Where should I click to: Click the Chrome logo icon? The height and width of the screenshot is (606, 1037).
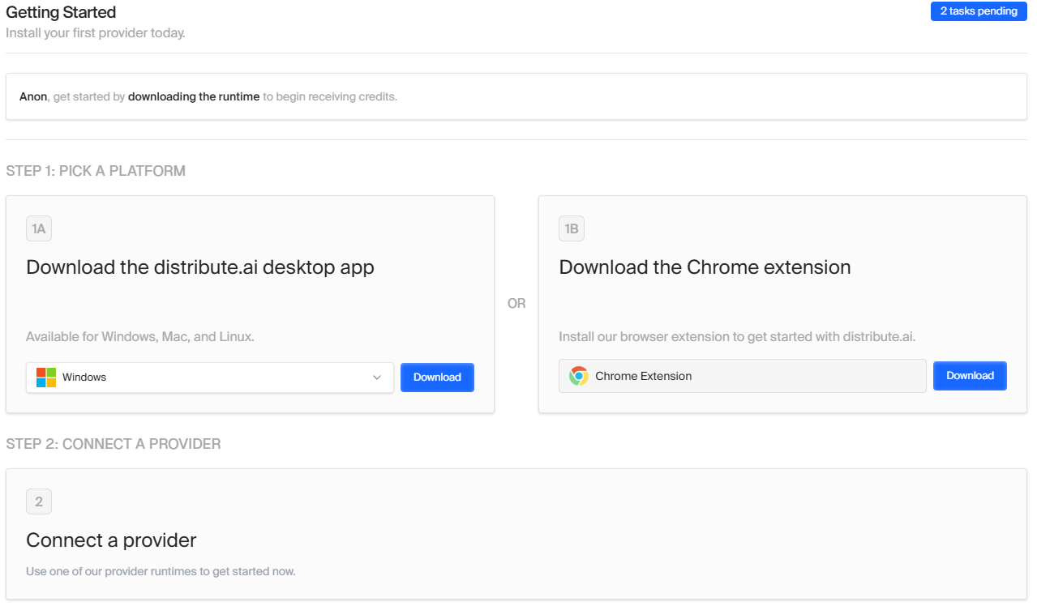coord(578,376)
